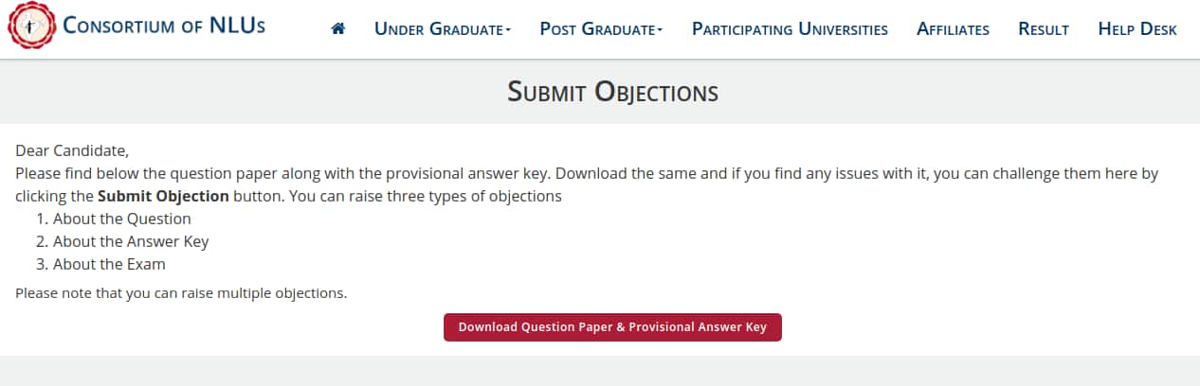Click the Dear Candidate greeting text
The height and width of the screenshot is (386, 1200).
click(x=72, y=150)
